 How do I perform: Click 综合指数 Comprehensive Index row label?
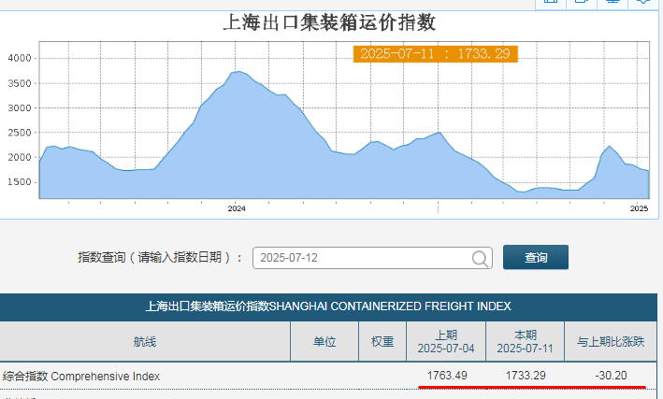click(x=81, y=377)
